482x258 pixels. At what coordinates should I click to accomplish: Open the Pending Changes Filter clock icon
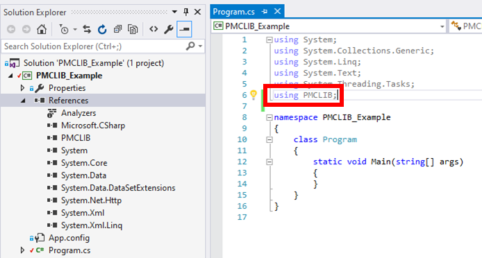(64, 30)
